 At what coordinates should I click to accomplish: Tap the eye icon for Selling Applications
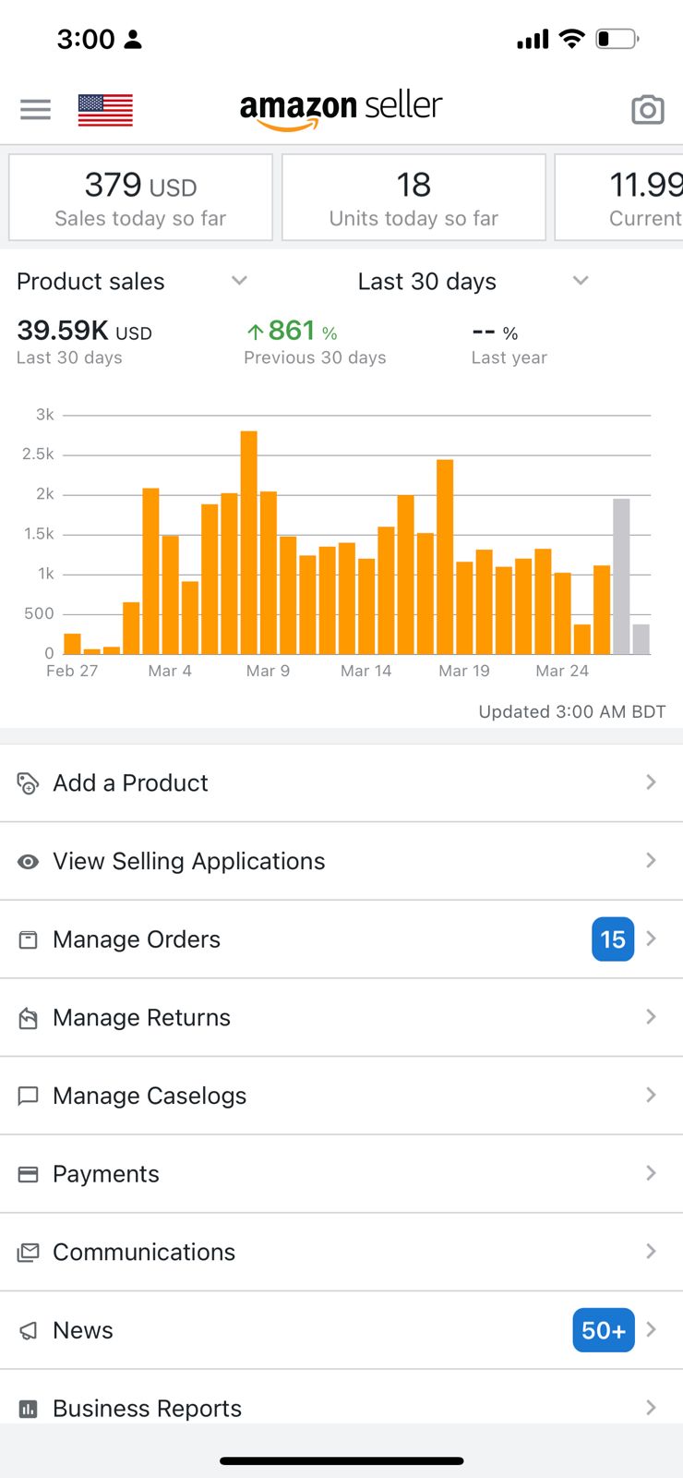point(29,862)
